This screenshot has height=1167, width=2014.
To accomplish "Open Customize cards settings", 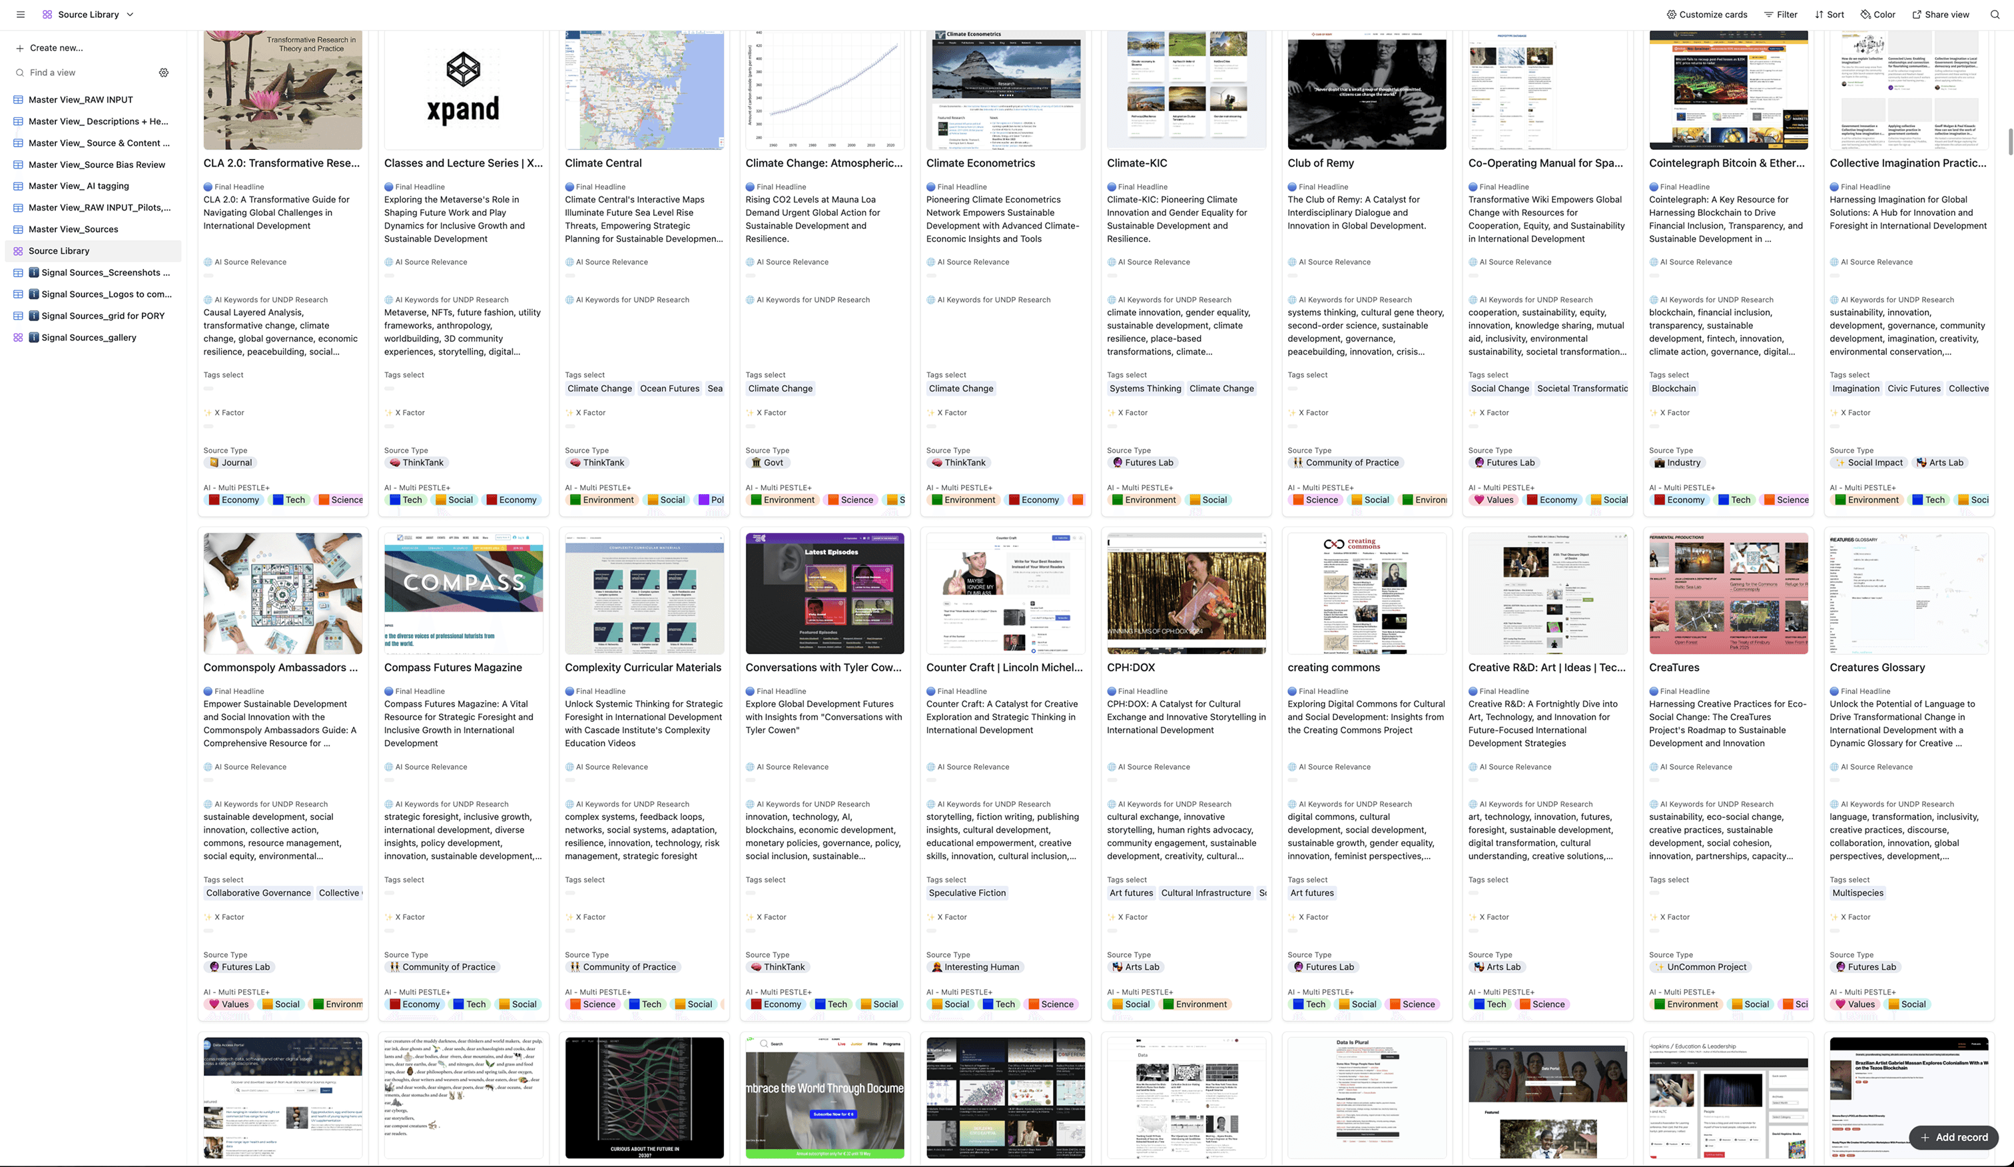I will coord(1706,15).
